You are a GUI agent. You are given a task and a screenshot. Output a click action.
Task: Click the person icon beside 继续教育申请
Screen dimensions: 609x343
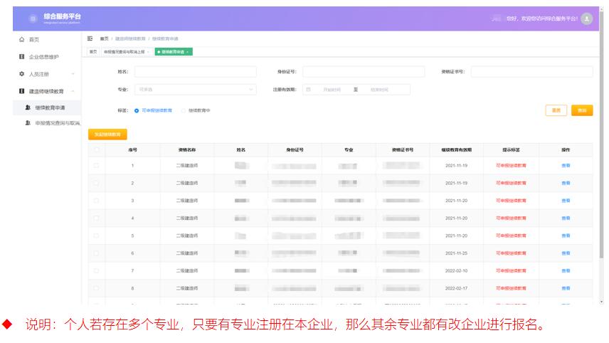coord(28,108)
